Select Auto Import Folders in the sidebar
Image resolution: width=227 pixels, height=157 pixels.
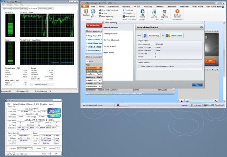tap(110, 34)
